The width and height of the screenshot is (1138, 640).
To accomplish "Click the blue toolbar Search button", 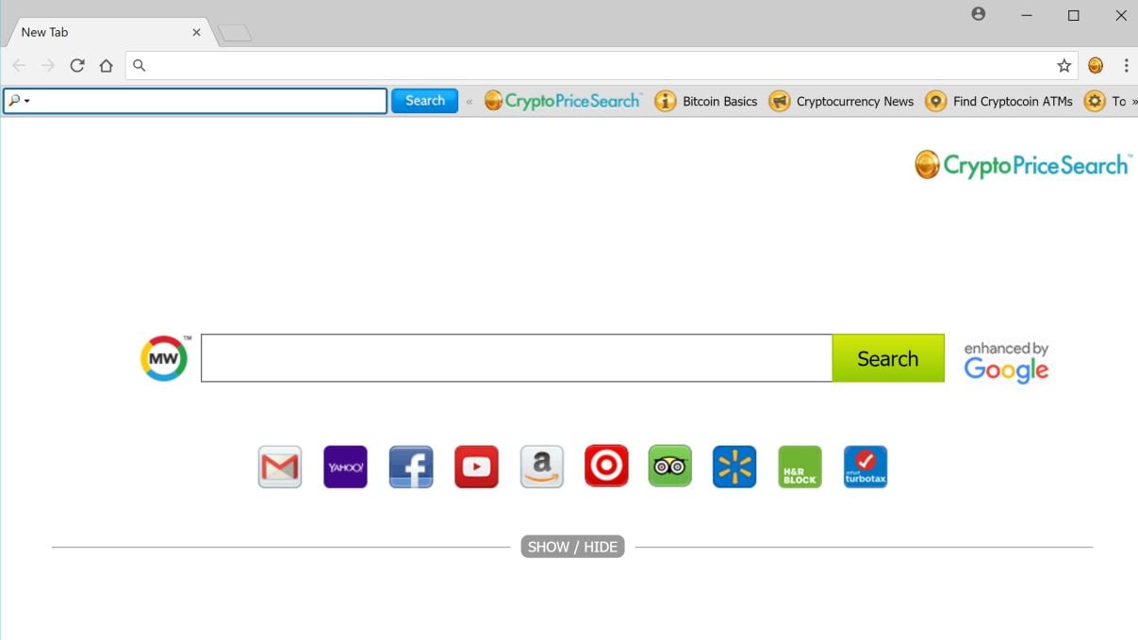I will tap(424, 101).
